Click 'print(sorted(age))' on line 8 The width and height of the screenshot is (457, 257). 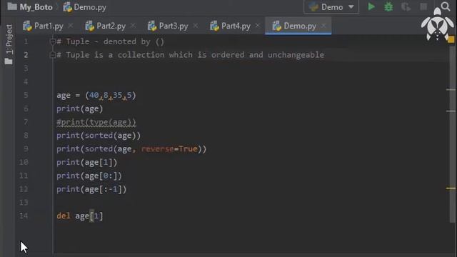pyautogui.click(x=99, y=136)
